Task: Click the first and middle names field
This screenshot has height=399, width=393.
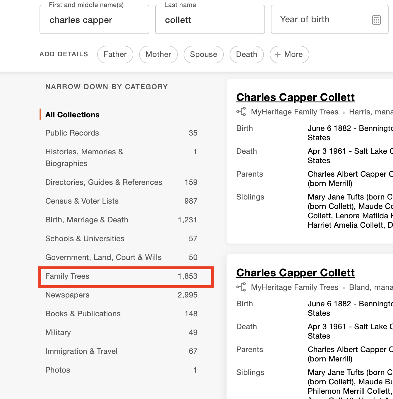Action: 94,20
